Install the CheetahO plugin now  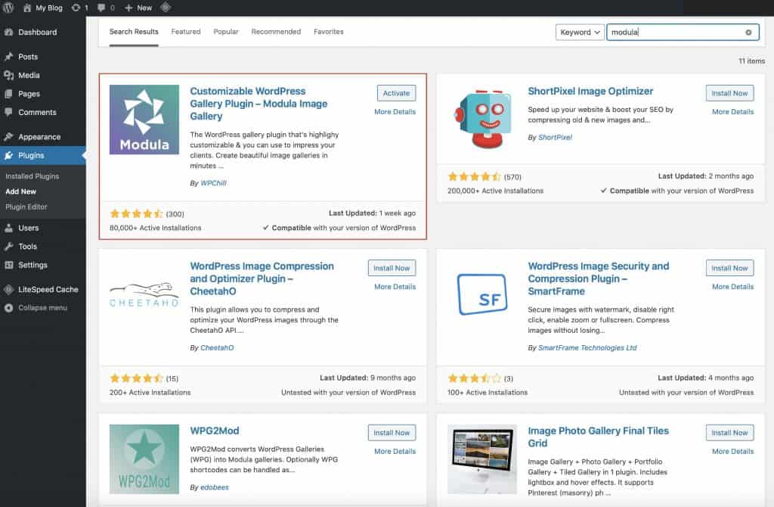click(x=392, y=268)
